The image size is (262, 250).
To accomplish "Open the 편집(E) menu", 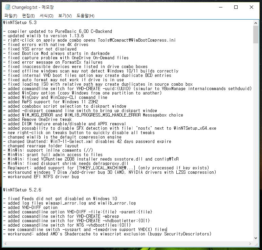I will (x=28, y=16).
